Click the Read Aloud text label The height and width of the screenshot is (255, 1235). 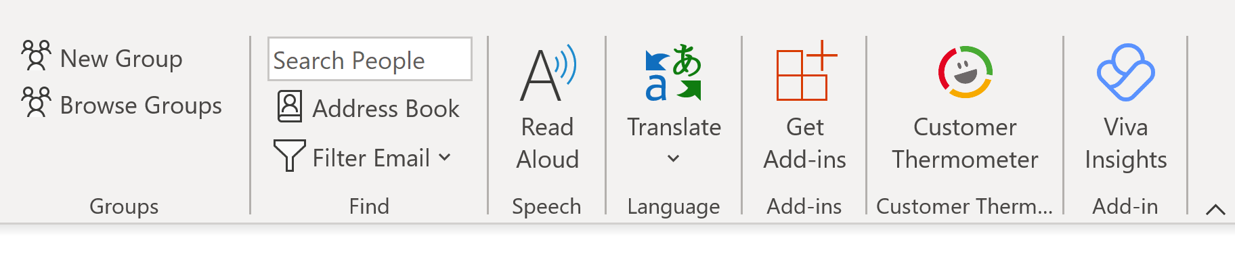click(548, 143)
